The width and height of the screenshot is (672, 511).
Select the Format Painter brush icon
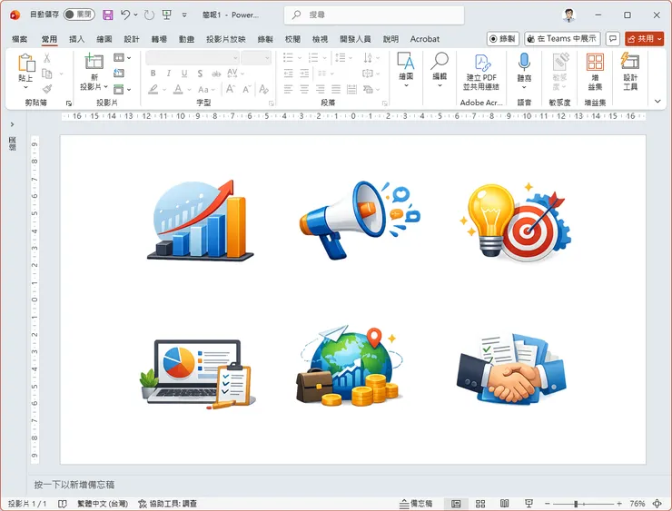tap(47, 89)
